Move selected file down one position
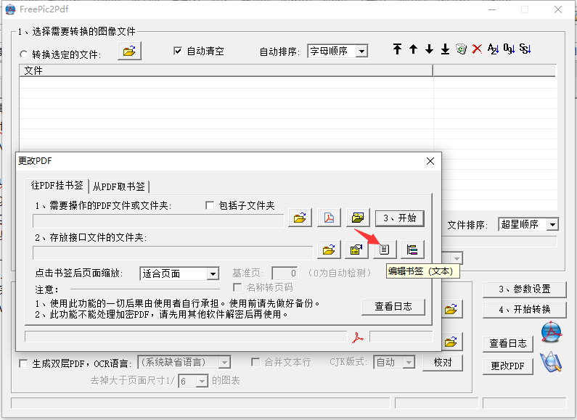This screenshot has width=577, height=420. (x=429, y=49)
